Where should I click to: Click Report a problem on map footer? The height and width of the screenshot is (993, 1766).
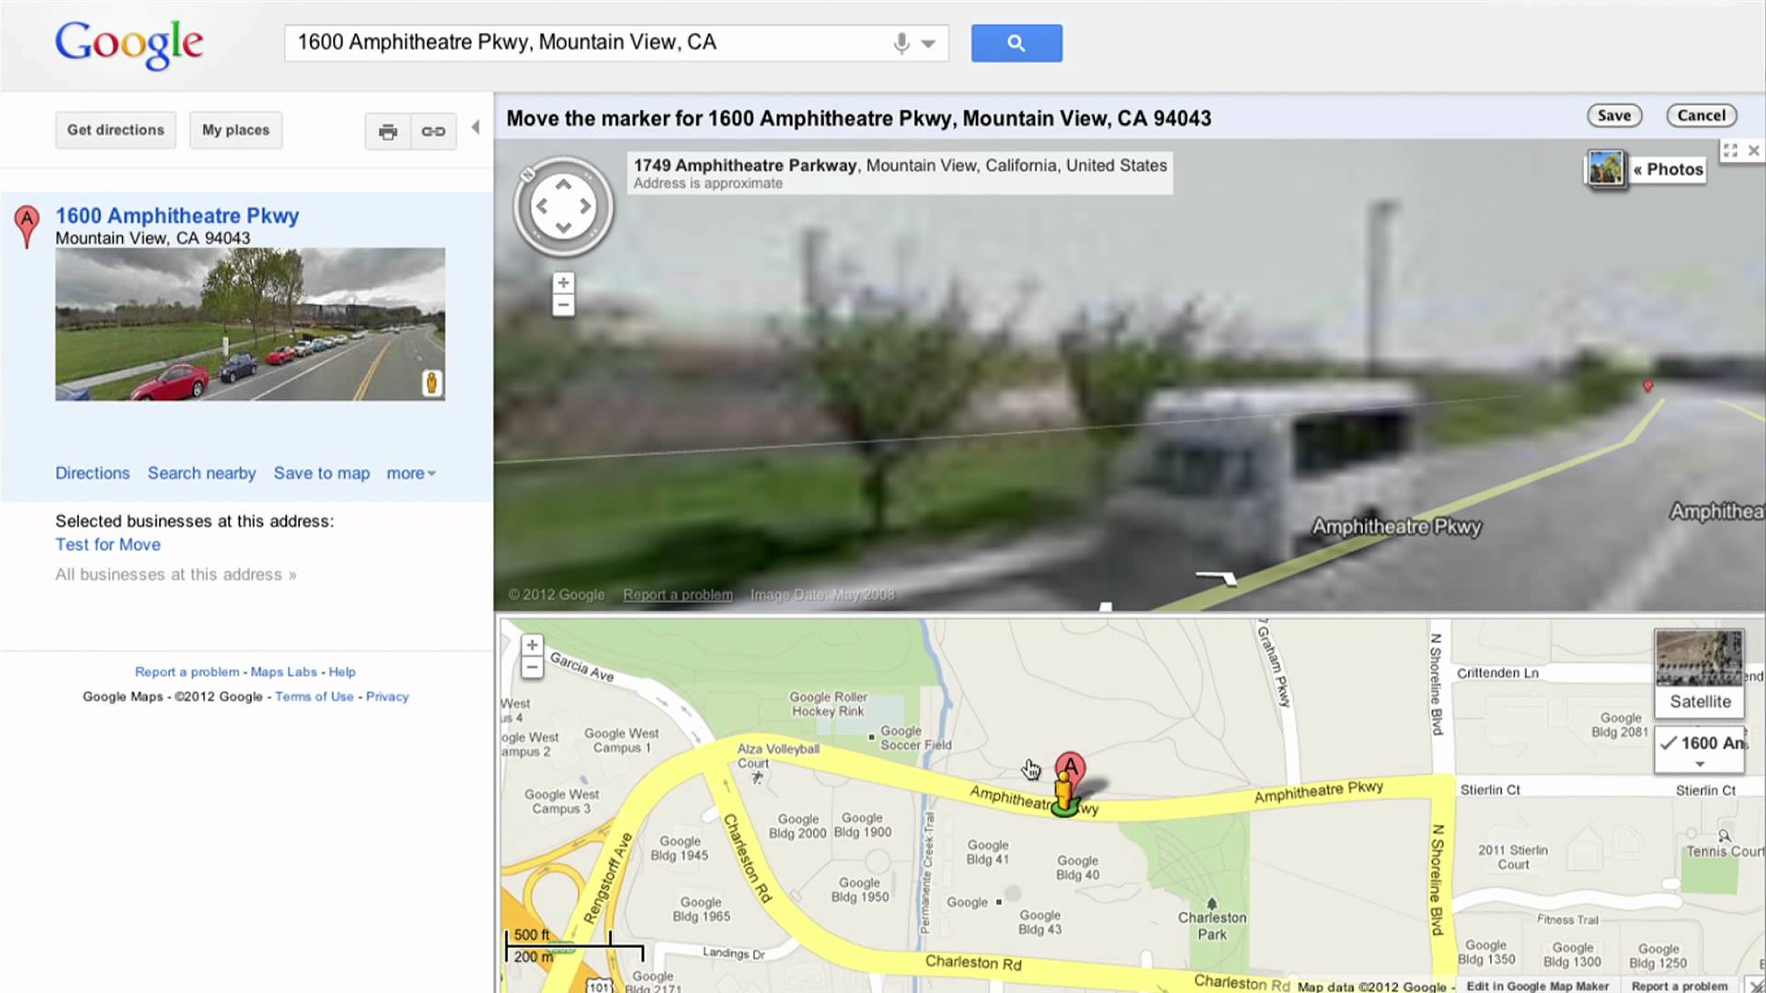pos(1680,987)
